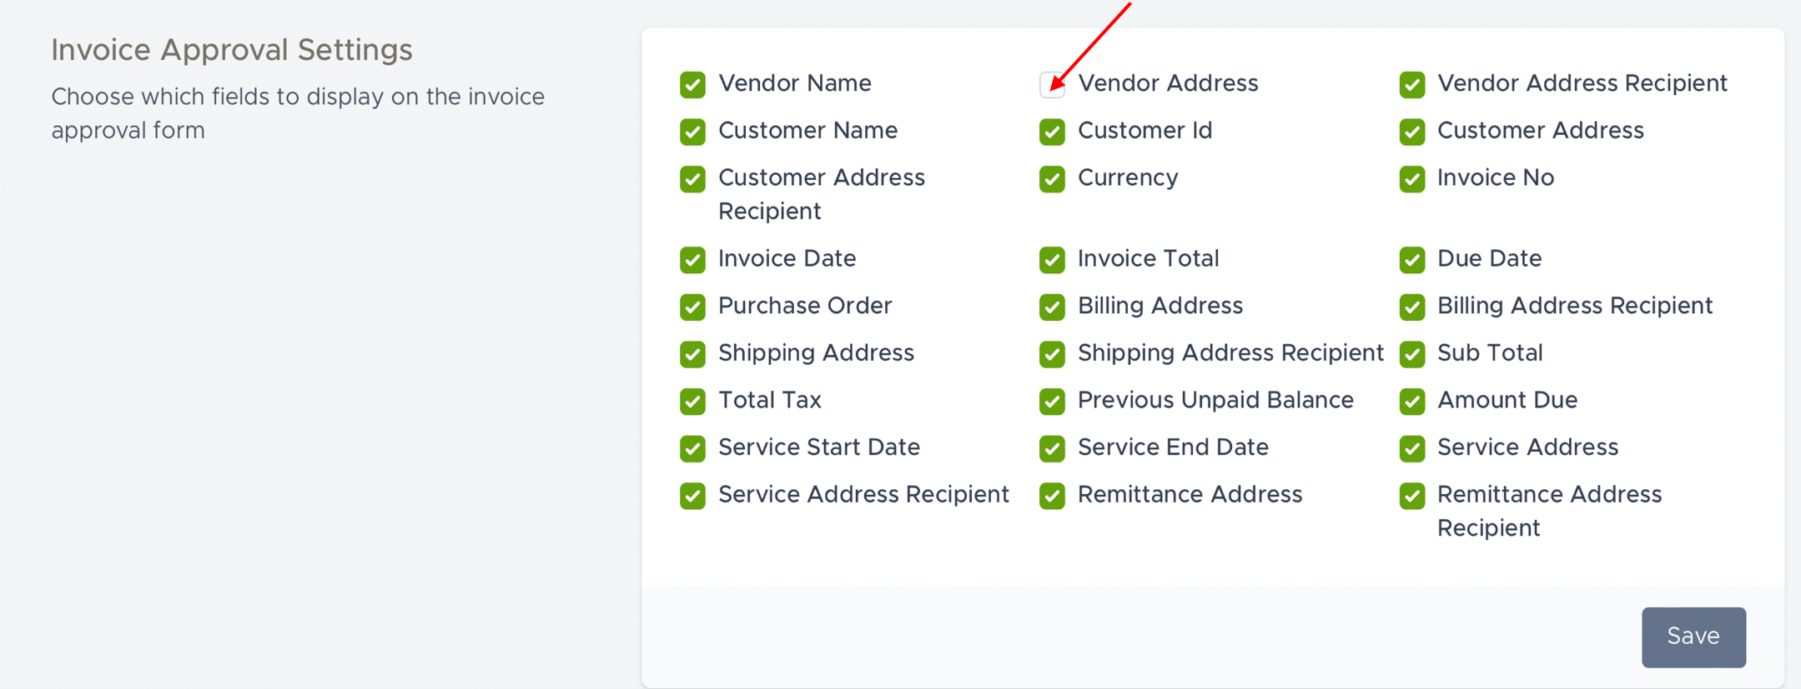Disable Previous Unpaid Balance checkbox
This screenshot has height=689, width=1801.
pos(1052,402)
